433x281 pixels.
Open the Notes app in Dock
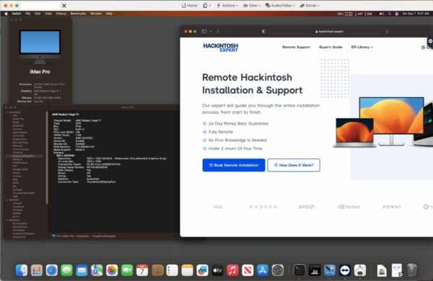[187, 270]
